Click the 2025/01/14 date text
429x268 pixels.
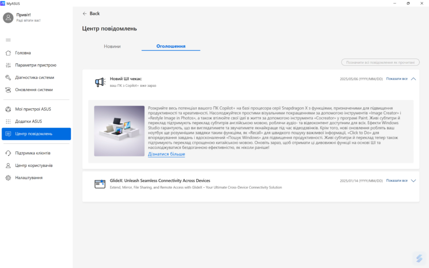(x=361, y=181)
